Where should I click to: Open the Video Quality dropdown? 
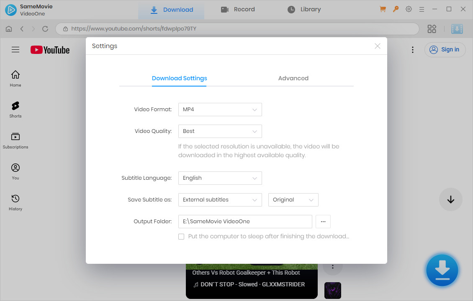pyautogui.click(x=220, y=131)
